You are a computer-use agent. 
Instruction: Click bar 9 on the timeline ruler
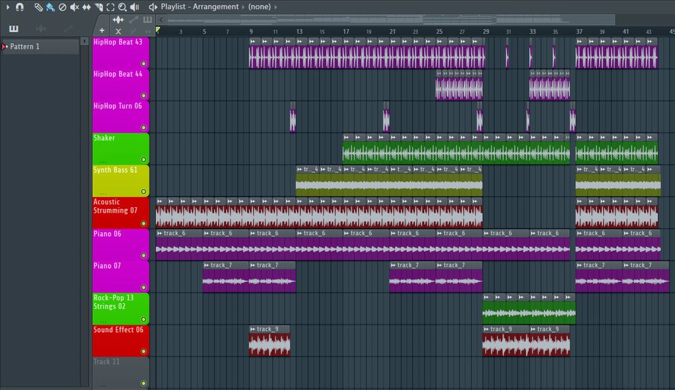tap(251, 32)
